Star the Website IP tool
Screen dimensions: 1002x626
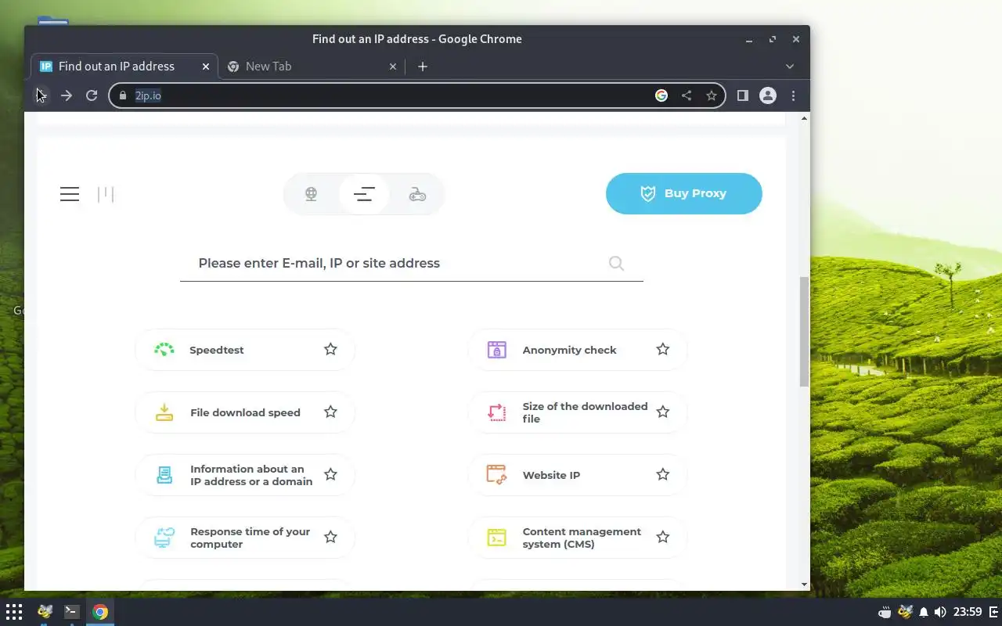pyautogui.click(x=663, y=474)
